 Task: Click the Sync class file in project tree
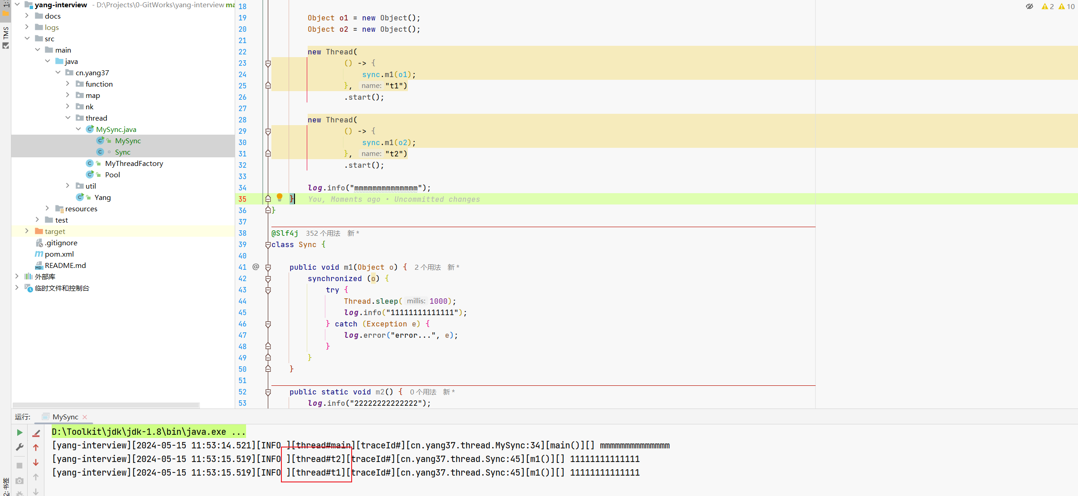[x=122, y=152]
